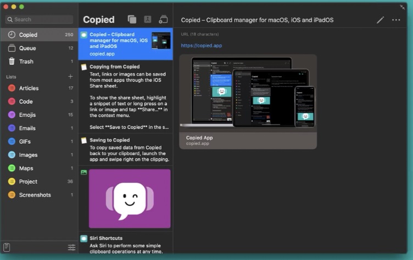413x260 pixels.
Task: Click the Copied App preview title
Action: click(x=199, y=138)
